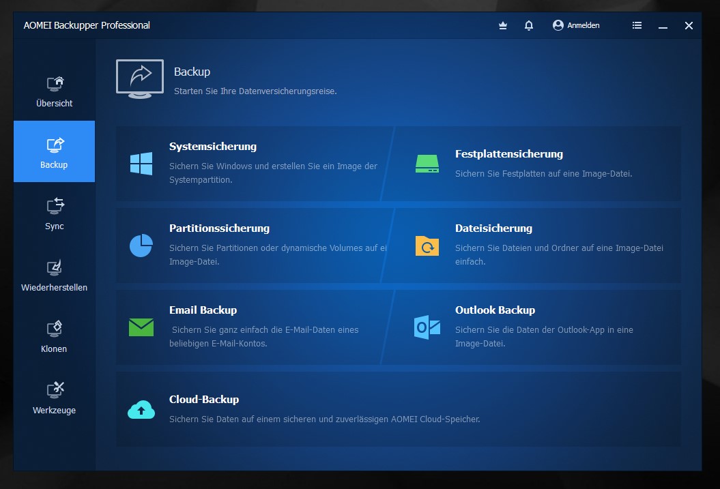720x489 pixels.
Task: Choose Festplattensicherung title
Action: (x=508, y=154)
